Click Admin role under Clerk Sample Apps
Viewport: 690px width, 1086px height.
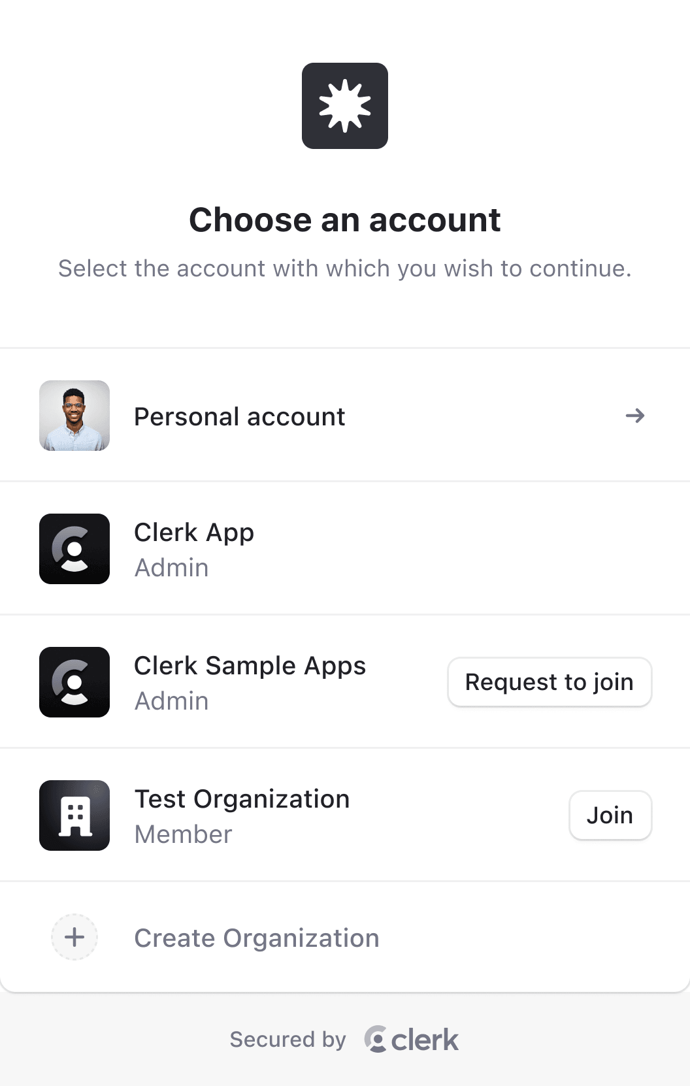click(171, 701)
